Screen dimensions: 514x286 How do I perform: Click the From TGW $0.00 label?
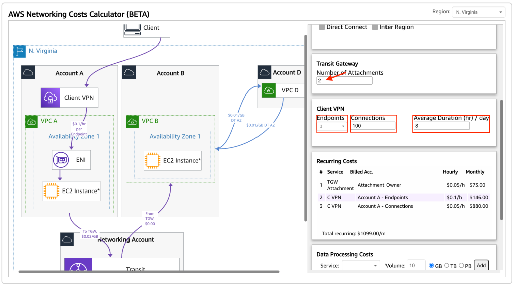point(150,219)
